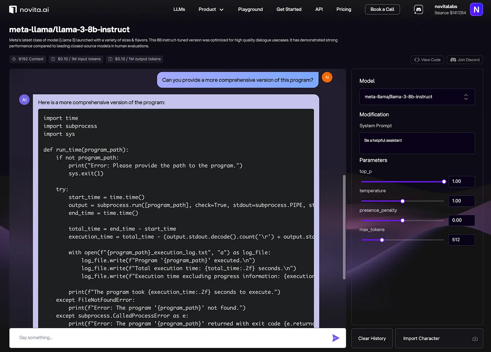Click the 'except FileNotFoundError:' code line
This screenshot has height=352, width=491.
click(95, 300)
